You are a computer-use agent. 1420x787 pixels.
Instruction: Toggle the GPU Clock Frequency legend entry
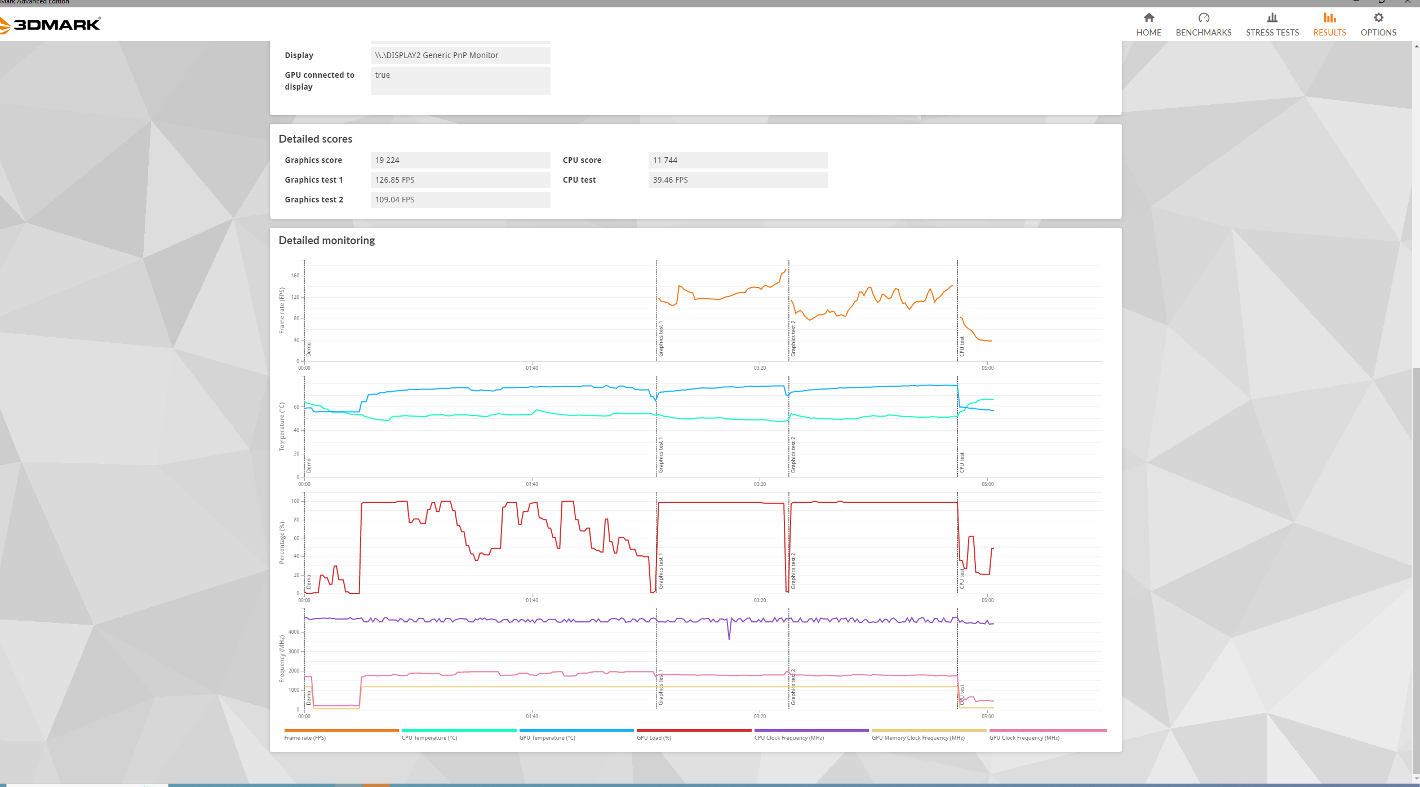[x=1024, y=737]
